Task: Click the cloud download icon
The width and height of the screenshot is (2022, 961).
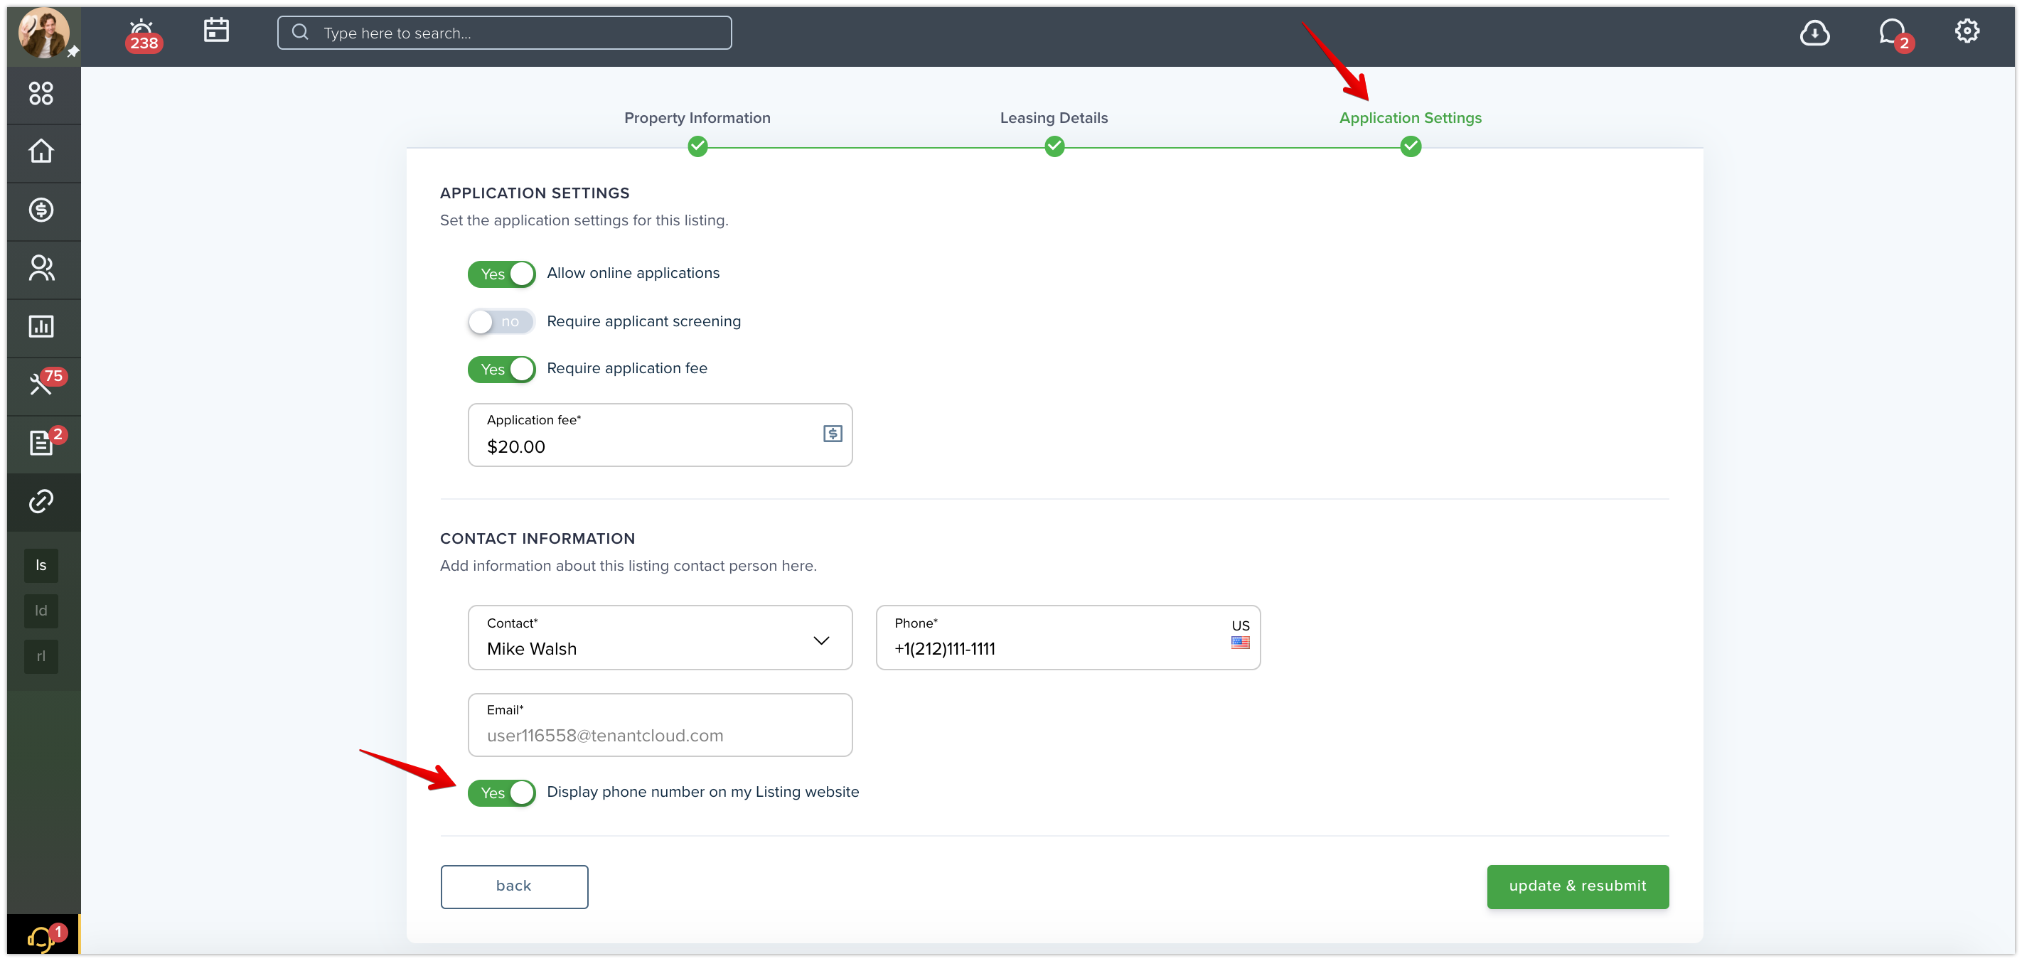Action: click(x=1814, y=33)
